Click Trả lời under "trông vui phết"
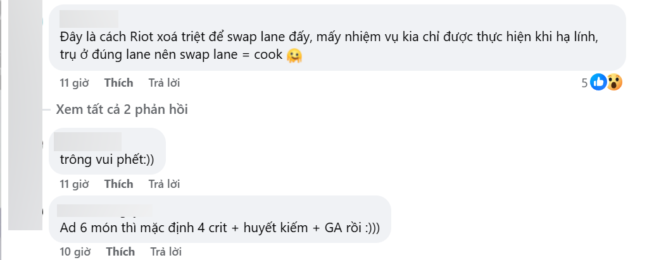 pyautogui.click(x=164, y=184)
